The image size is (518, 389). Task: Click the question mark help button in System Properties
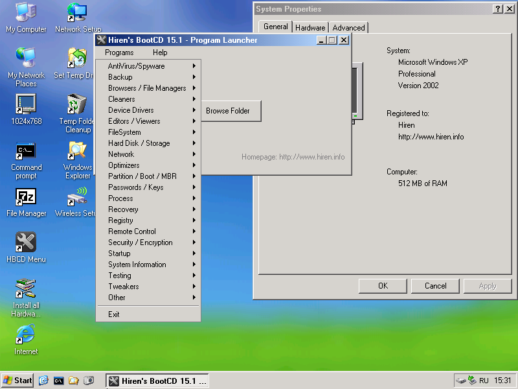pos(498,9)
